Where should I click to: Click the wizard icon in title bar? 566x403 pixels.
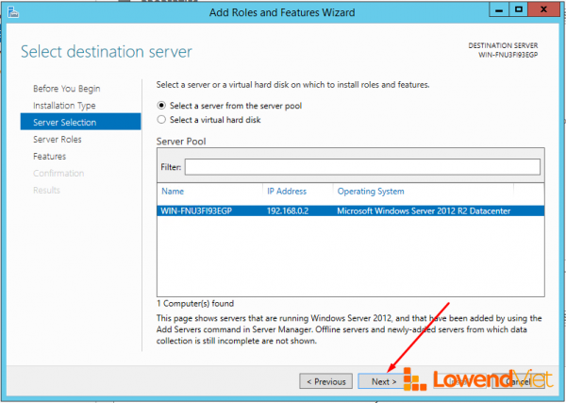pyautogui.click(x=13, y=12)
